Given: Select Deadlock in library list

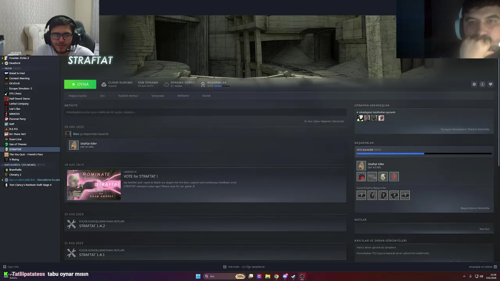Looking at the screenshot, I should pos(15,63).
